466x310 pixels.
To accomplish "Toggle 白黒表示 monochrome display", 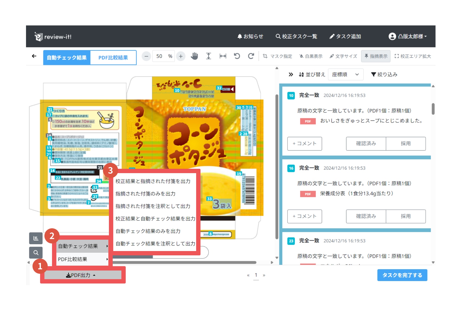I will [311, 56].
